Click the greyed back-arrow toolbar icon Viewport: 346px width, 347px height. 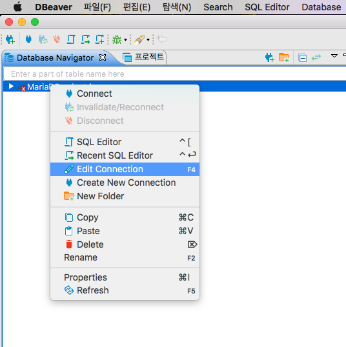(x=162, y=39)
